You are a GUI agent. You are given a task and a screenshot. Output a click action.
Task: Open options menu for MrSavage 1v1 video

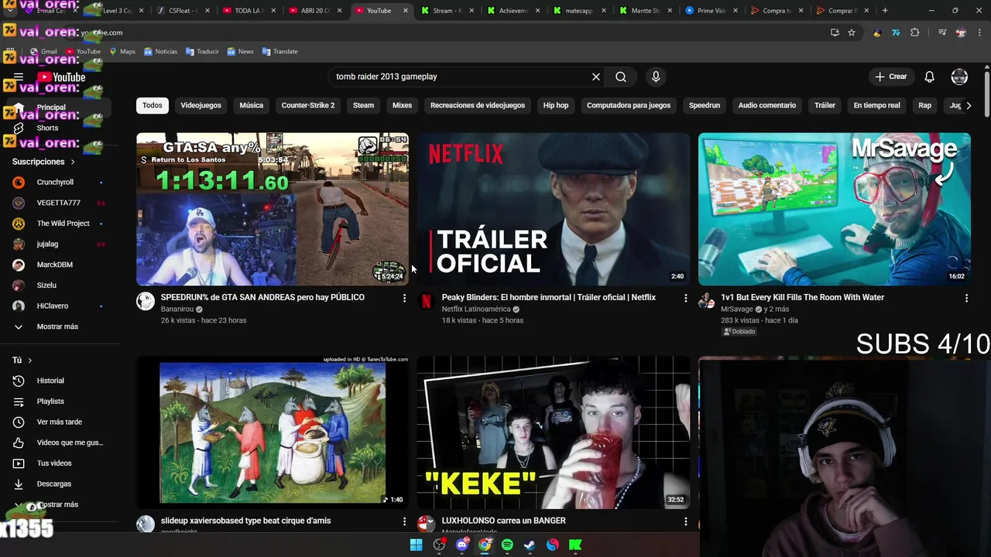(x=966, y=298)
